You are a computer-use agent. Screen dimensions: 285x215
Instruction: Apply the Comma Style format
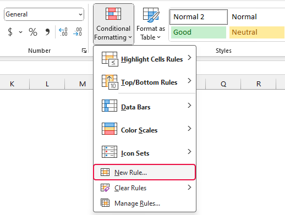click(x=47, y=32)
